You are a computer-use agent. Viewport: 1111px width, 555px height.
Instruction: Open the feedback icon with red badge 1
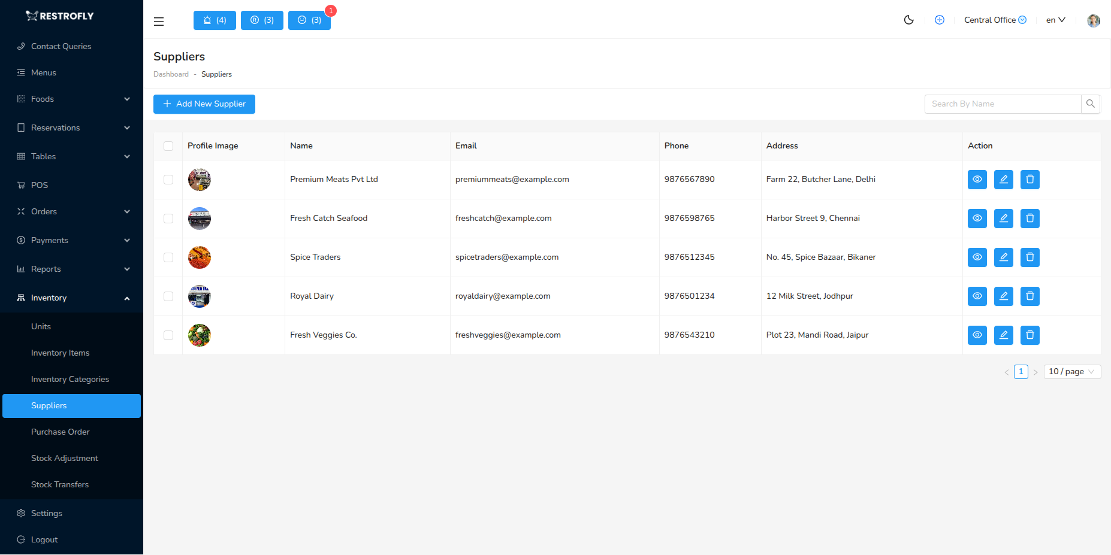click(309, 20)
